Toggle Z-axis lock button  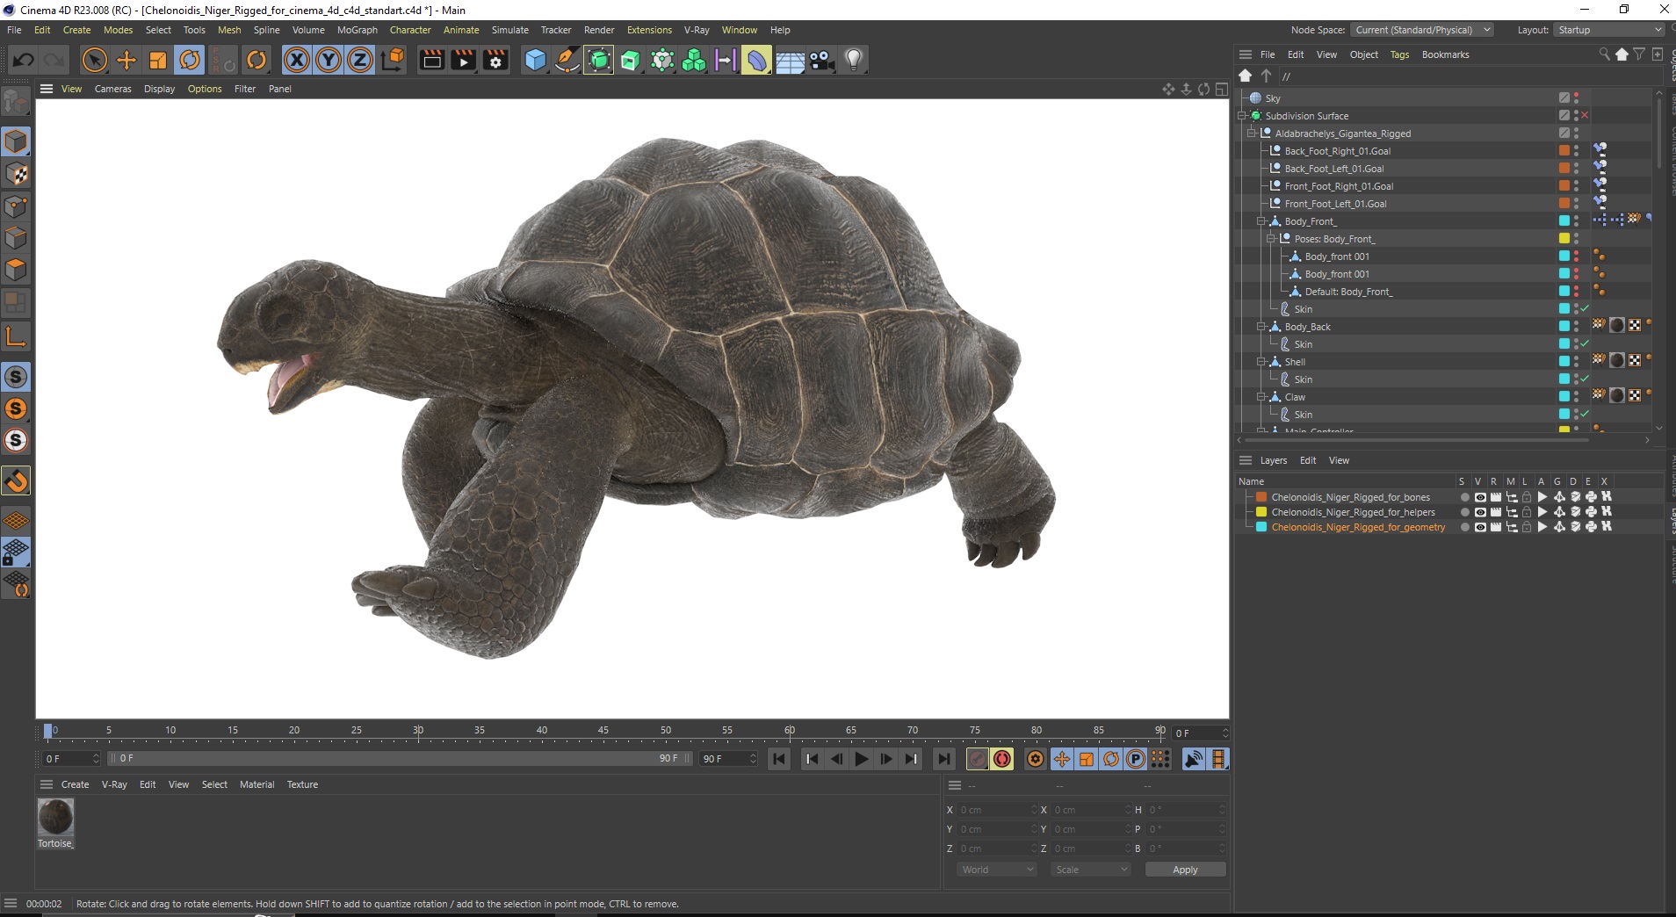360,60
